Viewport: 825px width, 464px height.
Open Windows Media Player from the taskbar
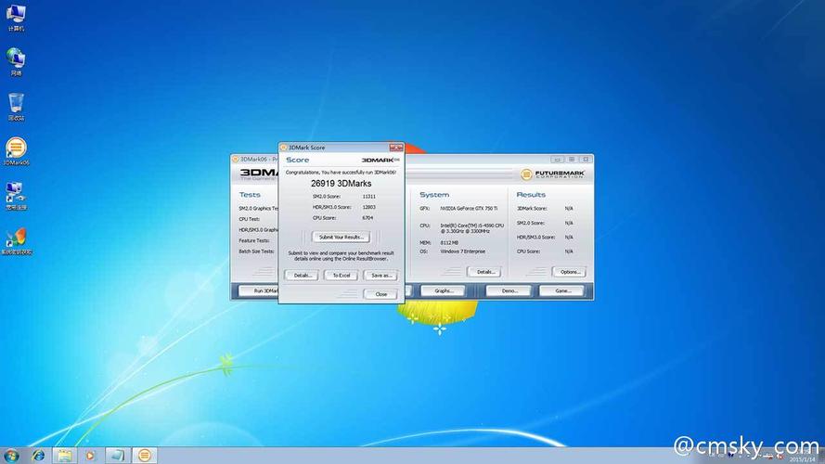point(90,456)
